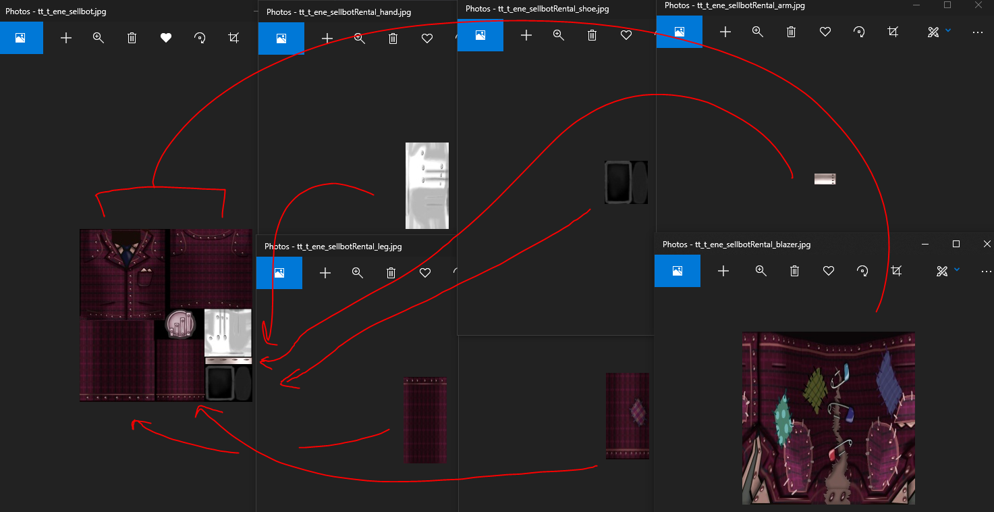Favorite sellbotRental_shoe.jpg with the heart icon
The width and height of the screenshot is (994, 512).
tap(626, 35)
